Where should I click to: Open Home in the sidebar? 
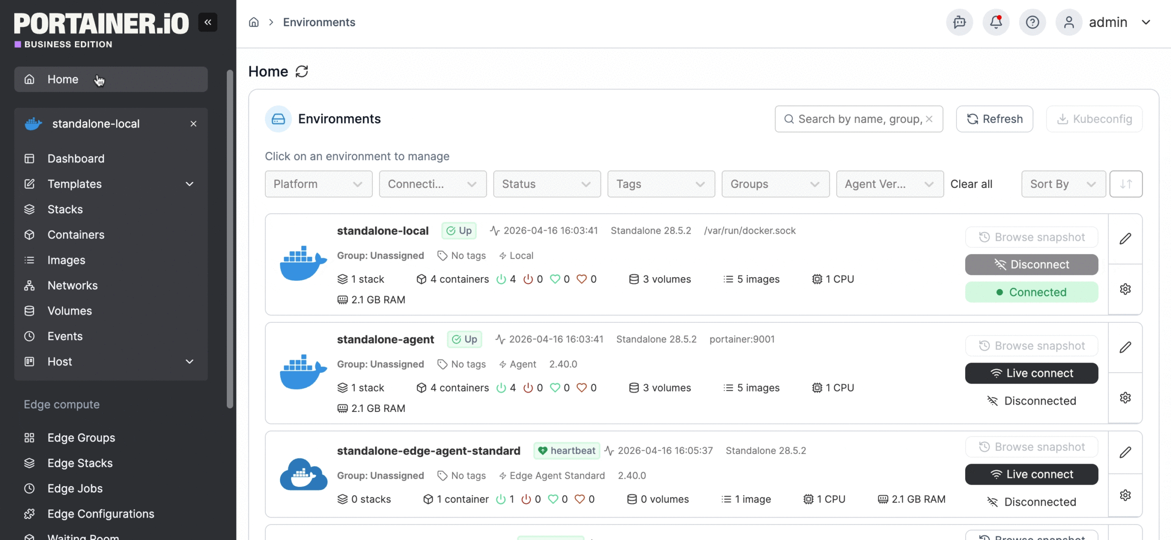click(111, 79)
